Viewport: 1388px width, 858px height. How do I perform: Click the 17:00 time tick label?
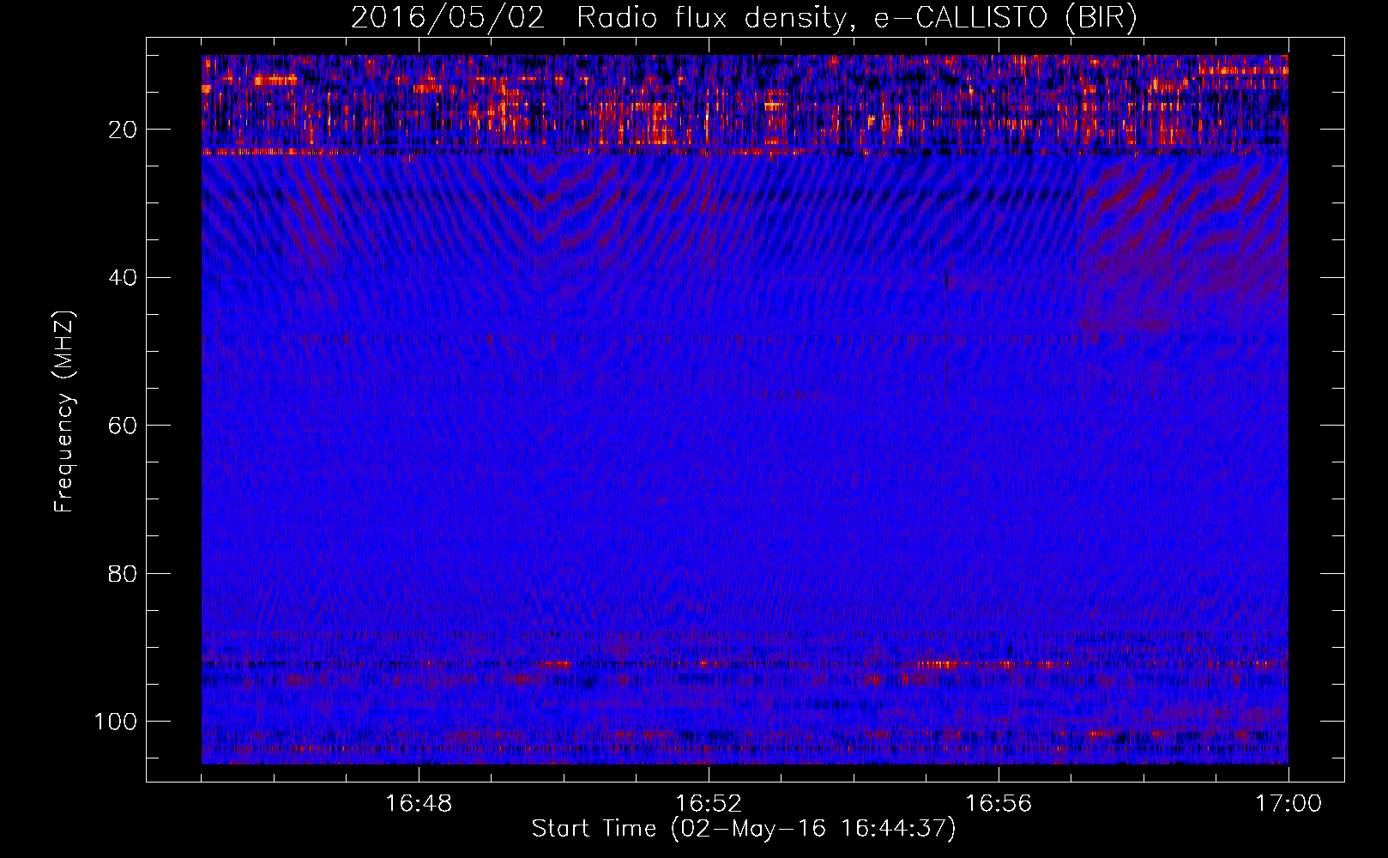[1288, 804]
